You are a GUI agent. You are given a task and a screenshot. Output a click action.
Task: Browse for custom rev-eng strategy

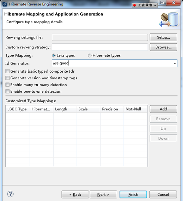(163, 47)
